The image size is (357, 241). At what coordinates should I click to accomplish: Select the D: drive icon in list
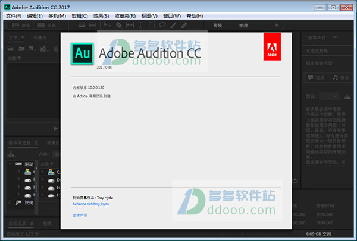(51, 180)
